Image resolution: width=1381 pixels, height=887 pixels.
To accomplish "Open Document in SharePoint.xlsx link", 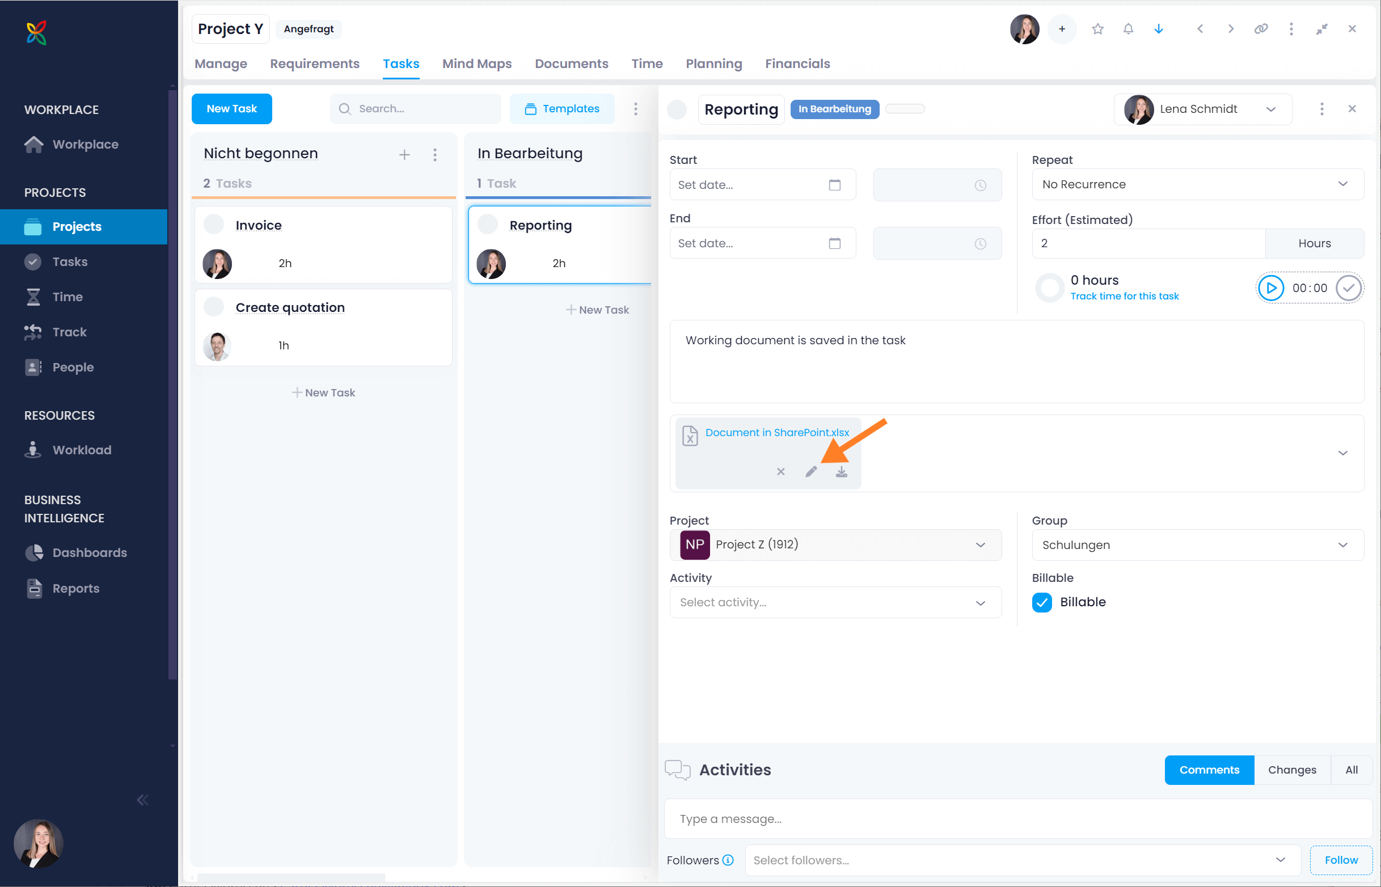I will pyautogui.click(x=777, y=433).
